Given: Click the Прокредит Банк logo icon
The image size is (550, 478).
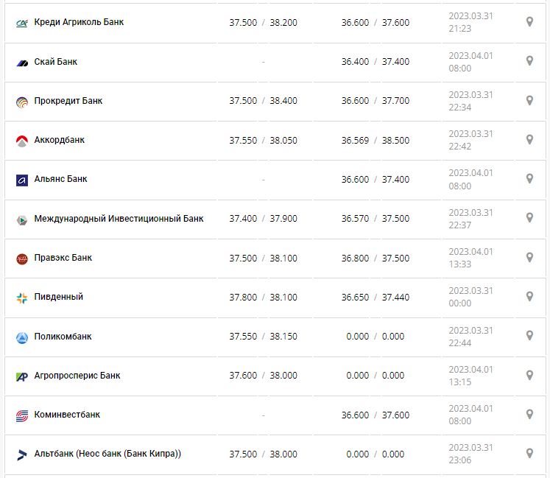Looking at the screenshot, I should (x=21, y=102).
